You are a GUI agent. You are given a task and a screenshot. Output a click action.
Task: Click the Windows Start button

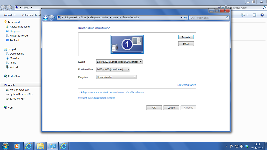point(5,146)
